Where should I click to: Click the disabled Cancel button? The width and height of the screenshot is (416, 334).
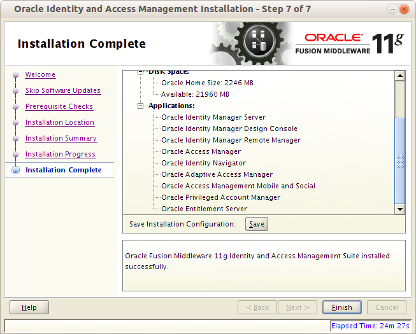[x=387, y=307]
